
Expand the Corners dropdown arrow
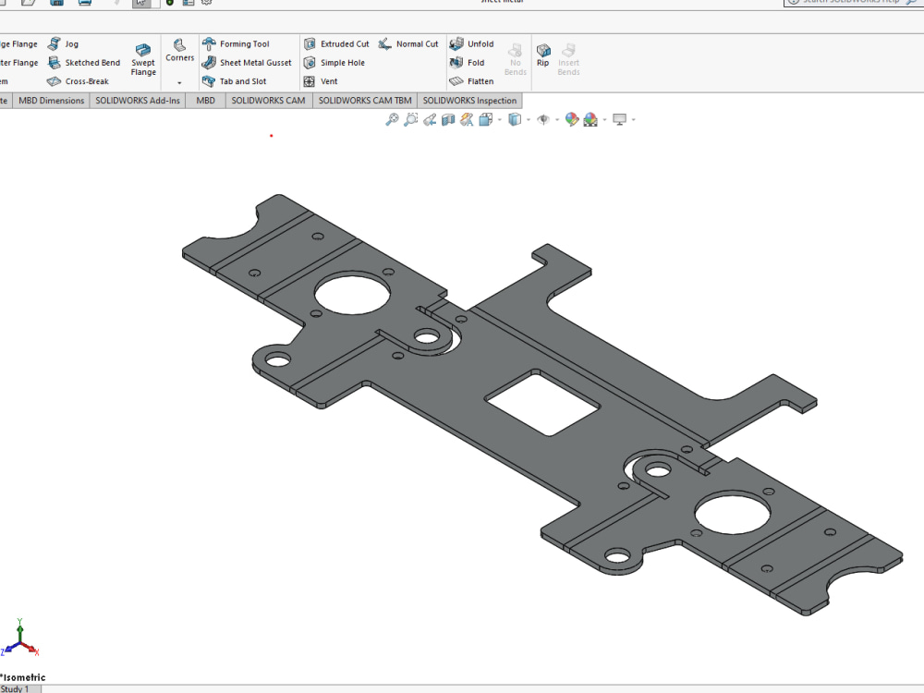(x=180, y=82)
